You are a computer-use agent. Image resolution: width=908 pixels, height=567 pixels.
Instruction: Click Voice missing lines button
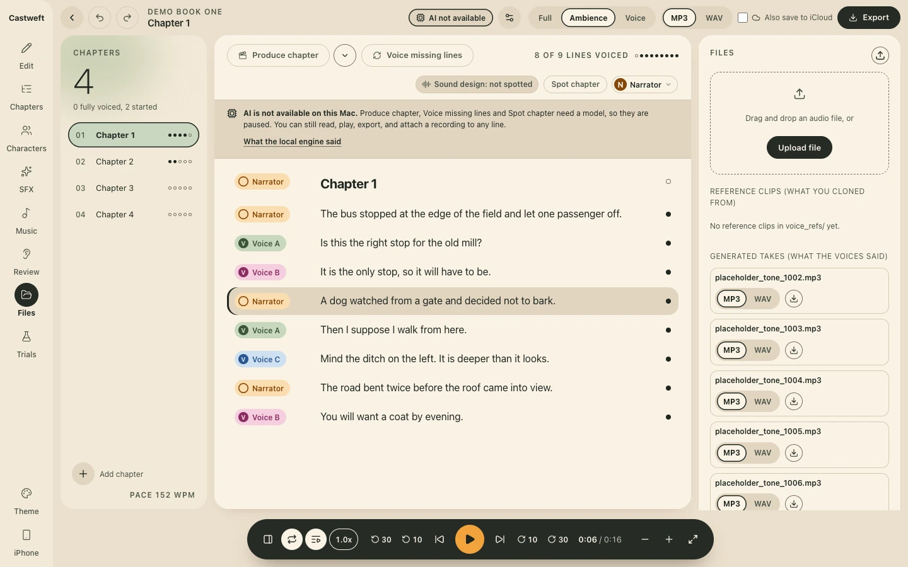click(417, 55)
